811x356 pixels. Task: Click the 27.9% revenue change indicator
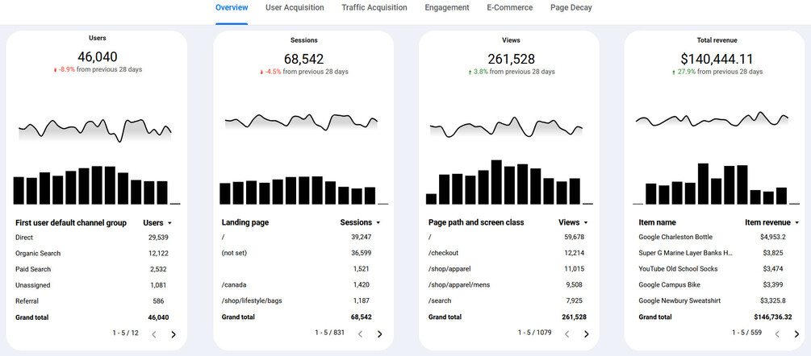tap(682, 72)
